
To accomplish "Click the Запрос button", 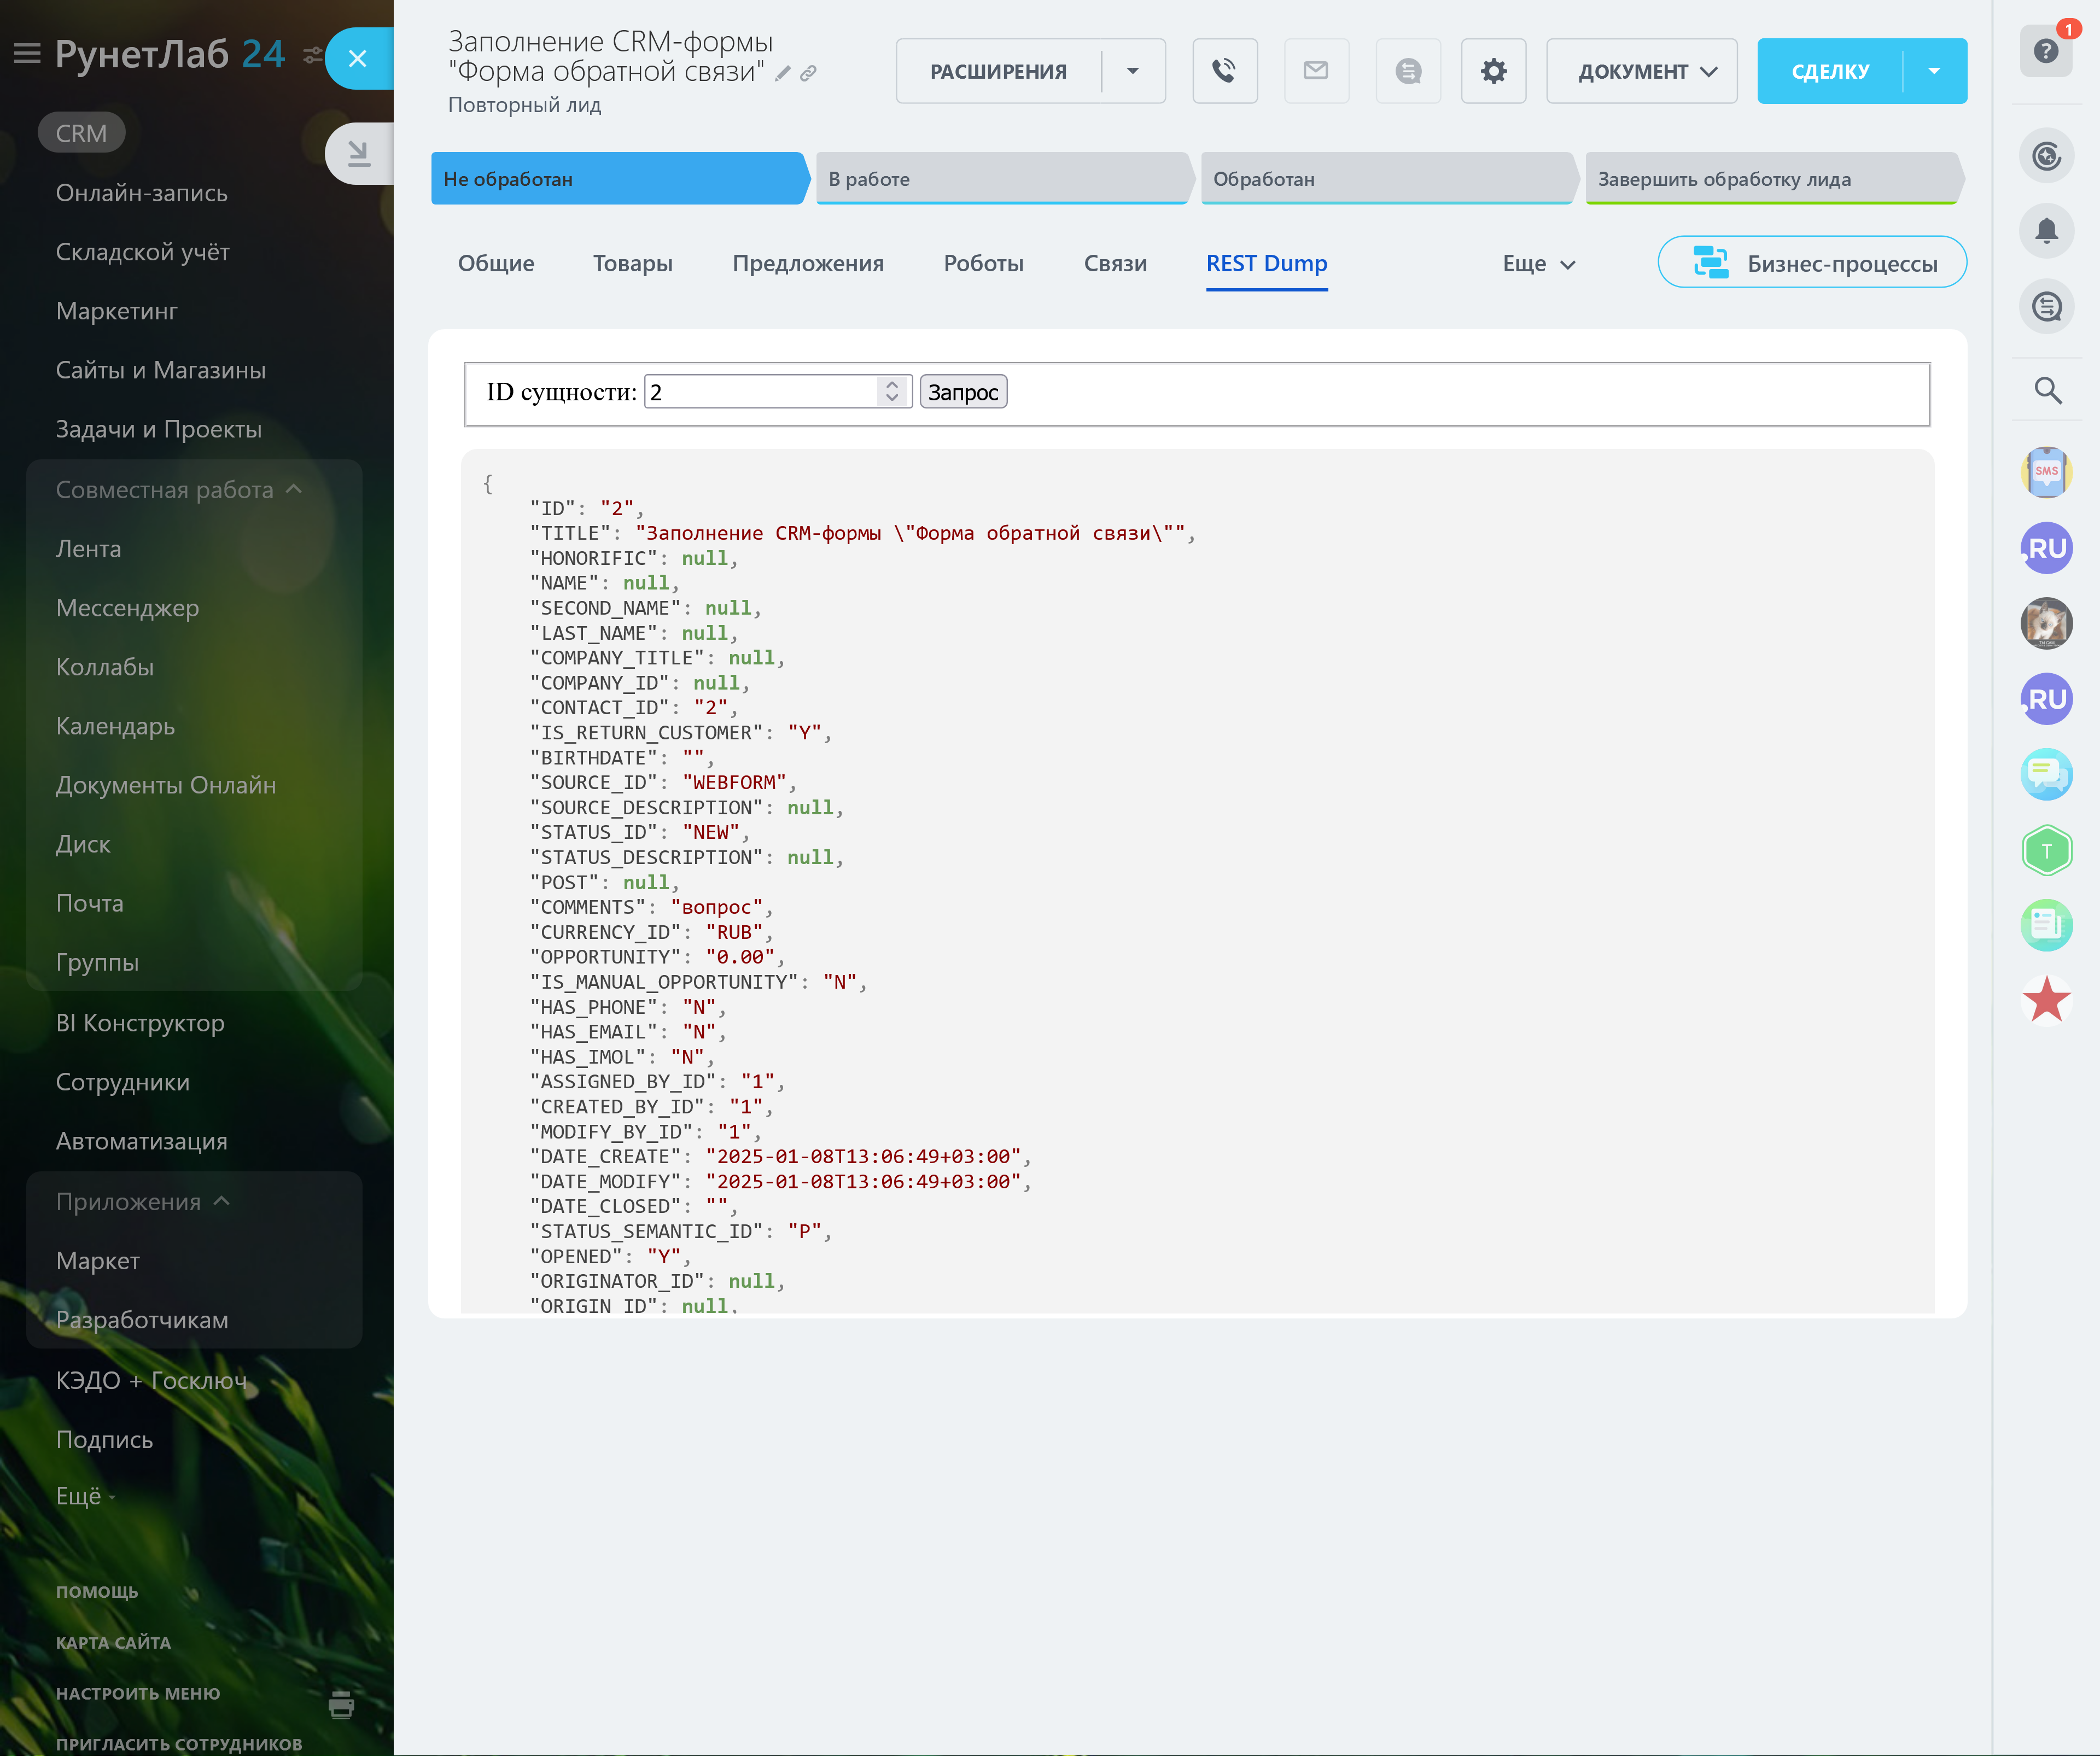I will [x=962, y=392].
